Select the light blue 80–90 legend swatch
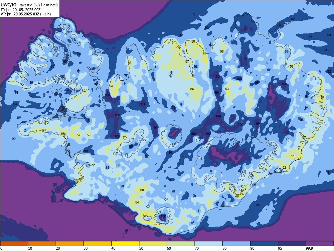This screenshot has height=251, width=334. tap(236, 244)
